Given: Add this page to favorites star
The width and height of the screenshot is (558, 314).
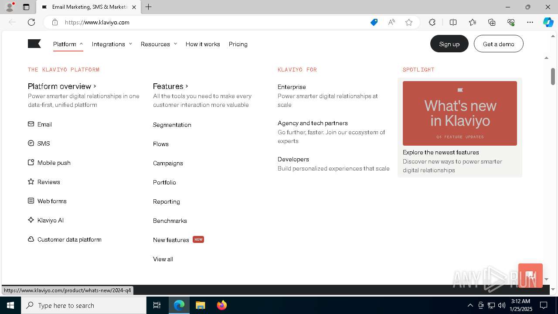Looking at the screenshot, I should coord(409,22).
